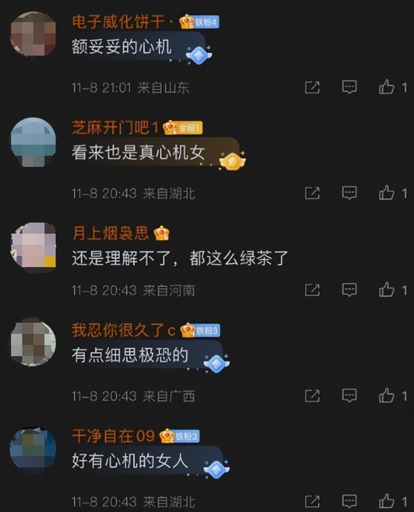414x512 pixels.
Task: Like the comment by 芝麻开门吧1
Action: tap(386, 193)
